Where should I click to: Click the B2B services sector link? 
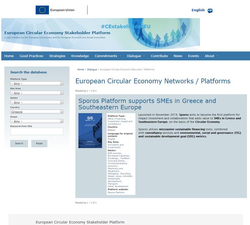coord(114,153)
